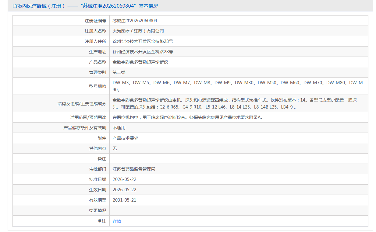Click the 适用范围 intended use text

click(188, 117)
